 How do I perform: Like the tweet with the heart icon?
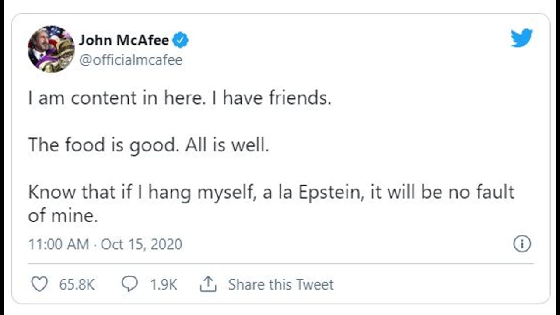40,285
